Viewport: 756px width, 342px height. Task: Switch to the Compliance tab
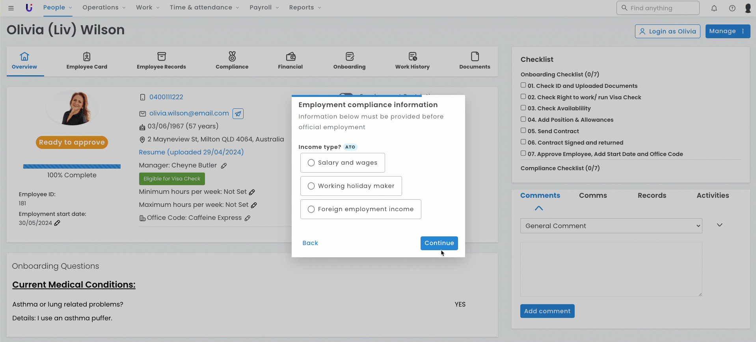pyautogui.click(x=232, y=61)
